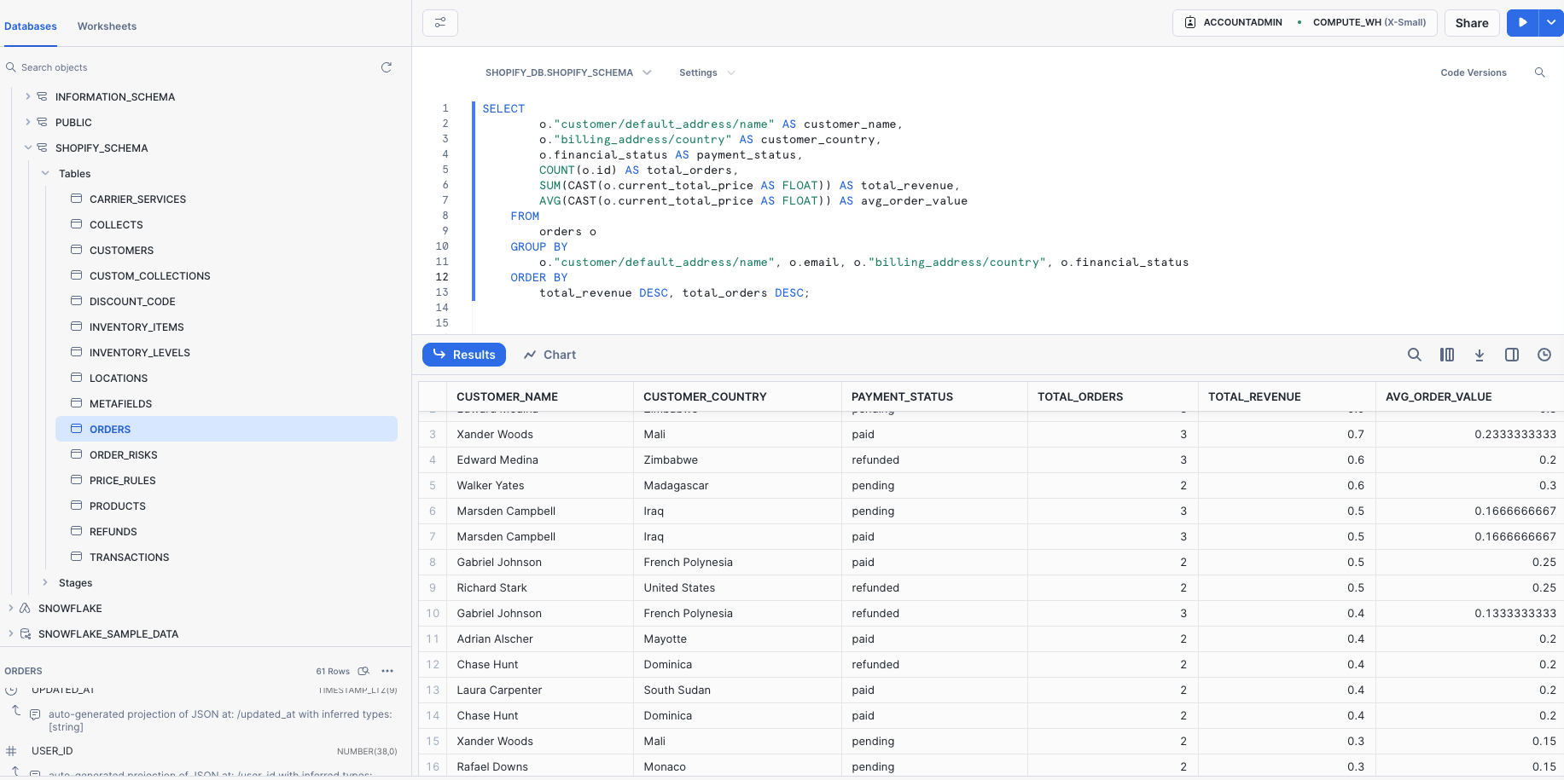This screenshot has width=1564, height=780.
Task: Expand the Stages folder
Action: (x=45, y=582)
